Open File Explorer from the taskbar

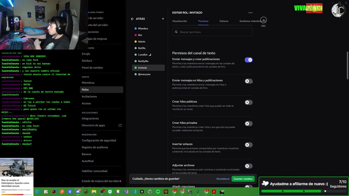[x=94, y=192]
